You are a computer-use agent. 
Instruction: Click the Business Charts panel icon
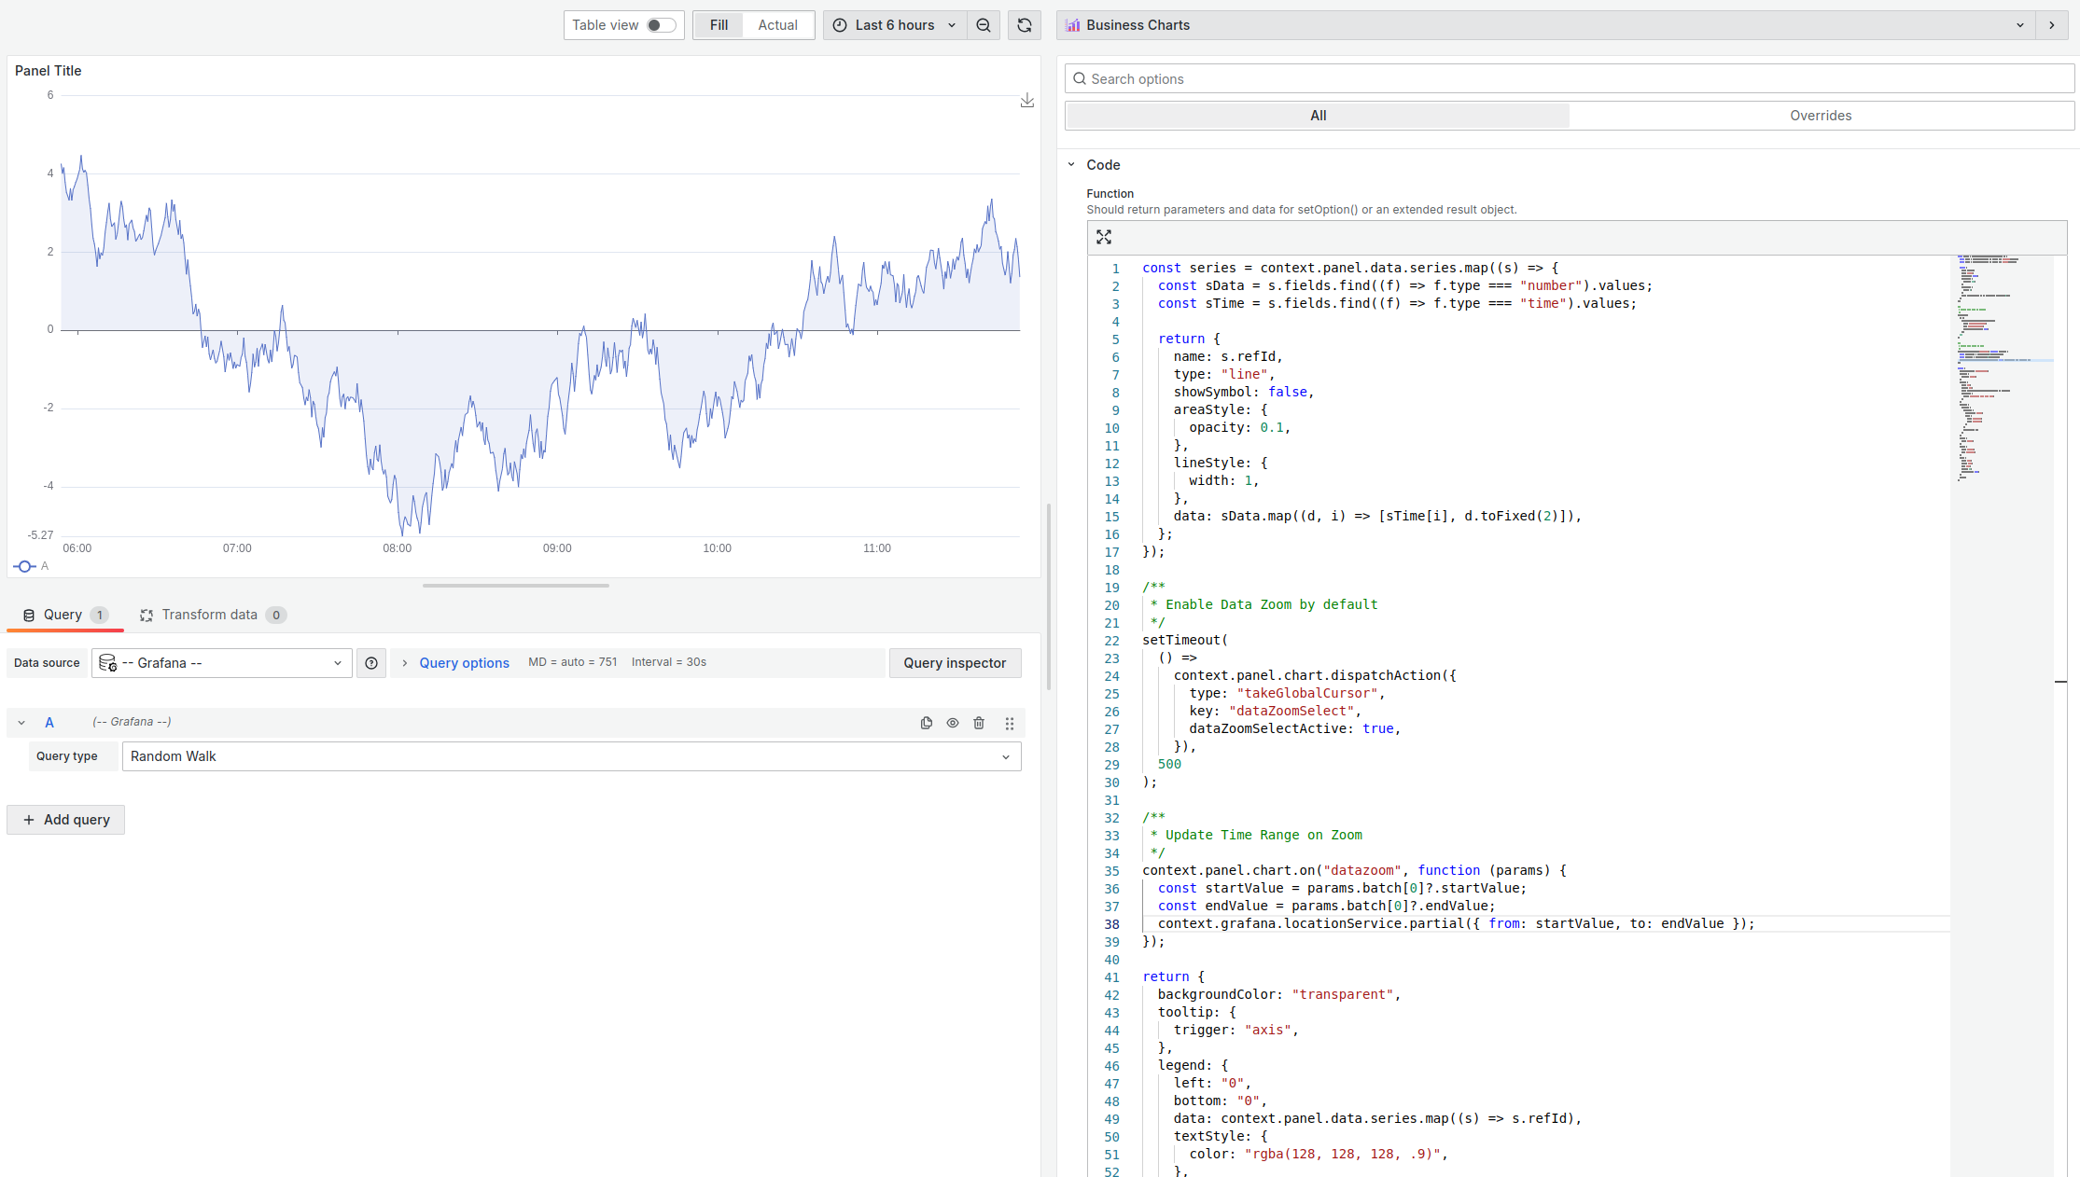point(1071,25)
